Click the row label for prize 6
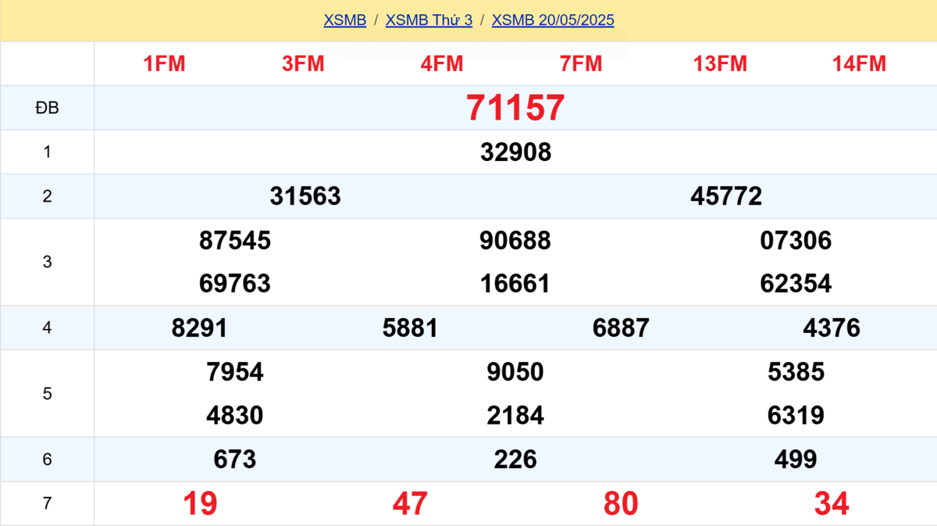 click(x=47, y=460)
